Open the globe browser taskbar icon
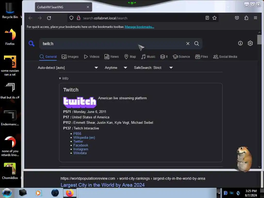This screenshot has width=264, height=198. [55, 193]
